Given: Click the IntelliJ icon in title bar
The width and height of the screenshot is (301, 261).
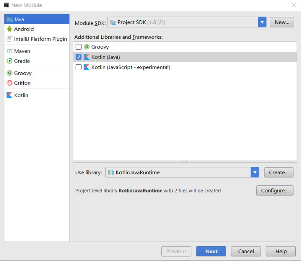Looking at the screenshot, I should pyautogui.click(x=6, y=5).
